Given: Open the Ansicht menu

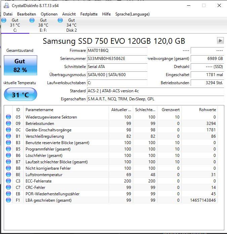Looking at the screenshot, I should click(69, 14).
